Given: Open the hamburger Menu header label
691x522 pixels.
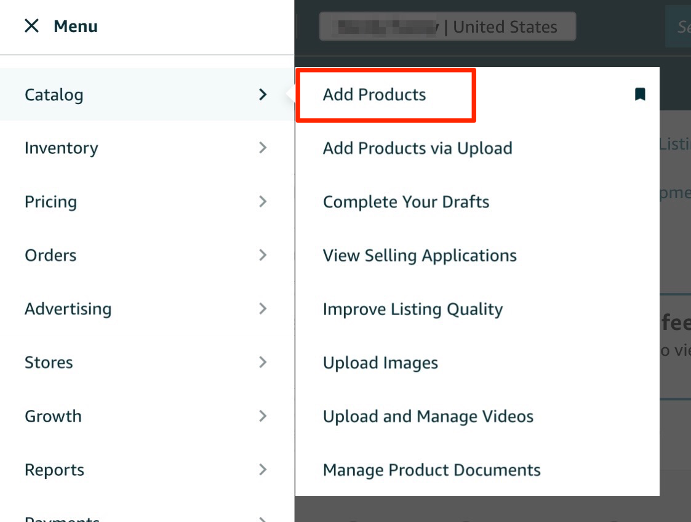Looking at the screenshot, I should tap(75, 26).
